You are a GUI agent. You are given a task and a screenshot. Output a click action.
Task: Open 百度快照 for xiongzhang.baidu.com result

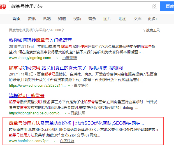(78, 113)
